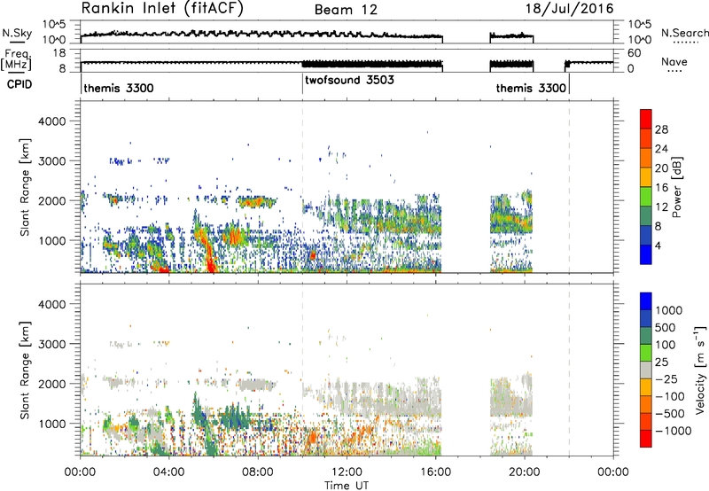The width and height of the screenshot is (709, 491).
Task: Click the "1000" tick on the velocity panel
Action: click(x=51, y=423)
